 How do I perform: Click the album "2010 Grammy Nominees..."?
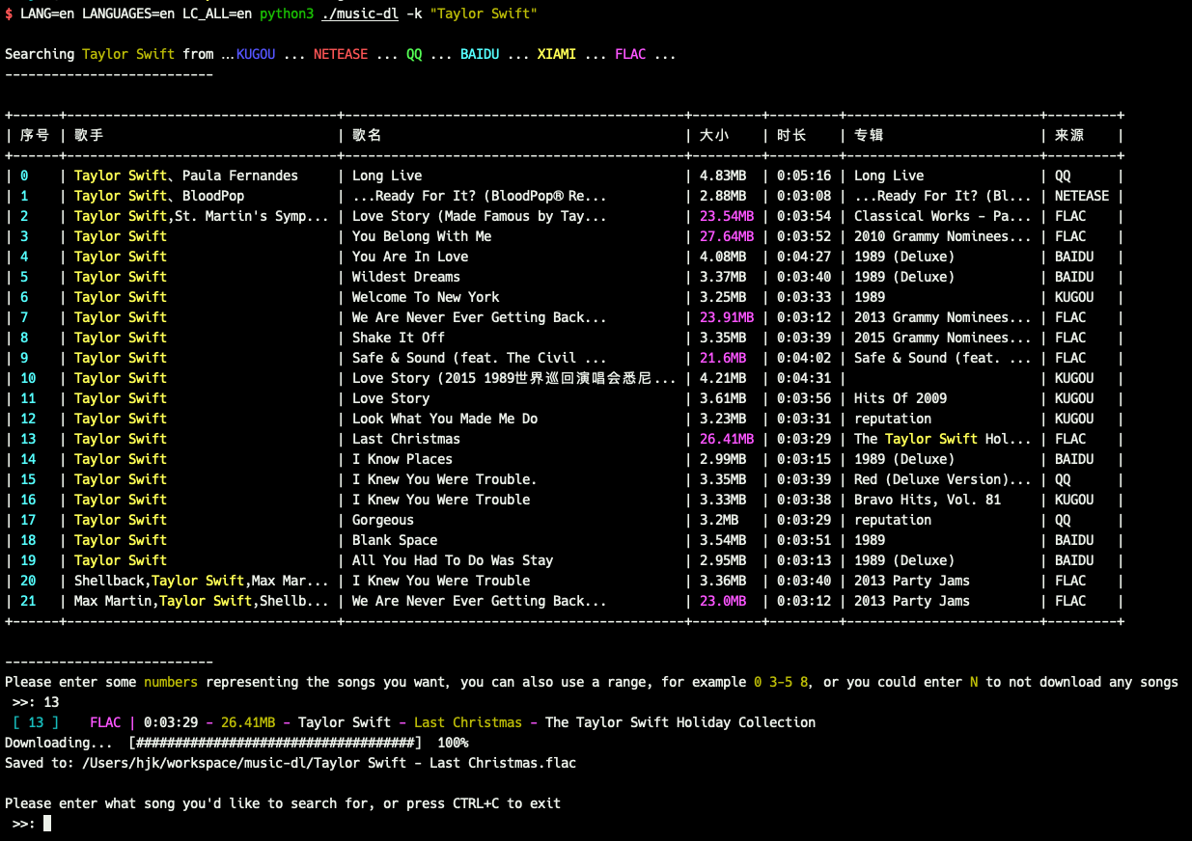pyautogui.click(x=943, y=236)
